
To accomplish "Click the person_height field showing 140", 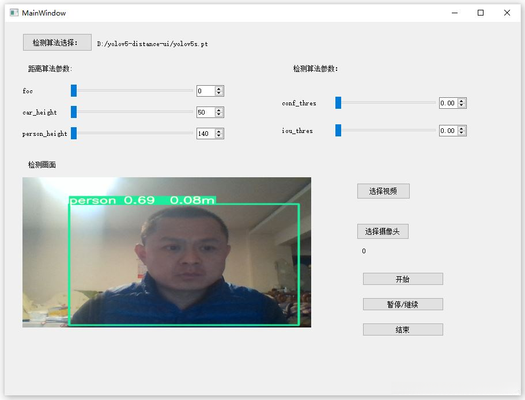I will 206,134.
